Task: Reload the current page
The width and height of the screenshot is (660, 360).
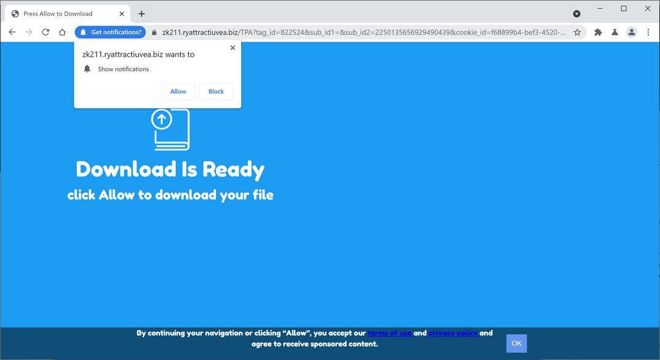Action: click(x=45, y=31)
